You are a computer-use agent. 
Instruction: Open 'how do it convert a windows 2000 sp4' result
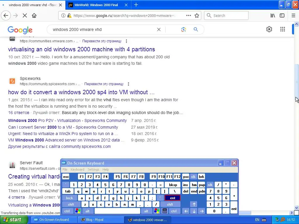pos(81,92)
